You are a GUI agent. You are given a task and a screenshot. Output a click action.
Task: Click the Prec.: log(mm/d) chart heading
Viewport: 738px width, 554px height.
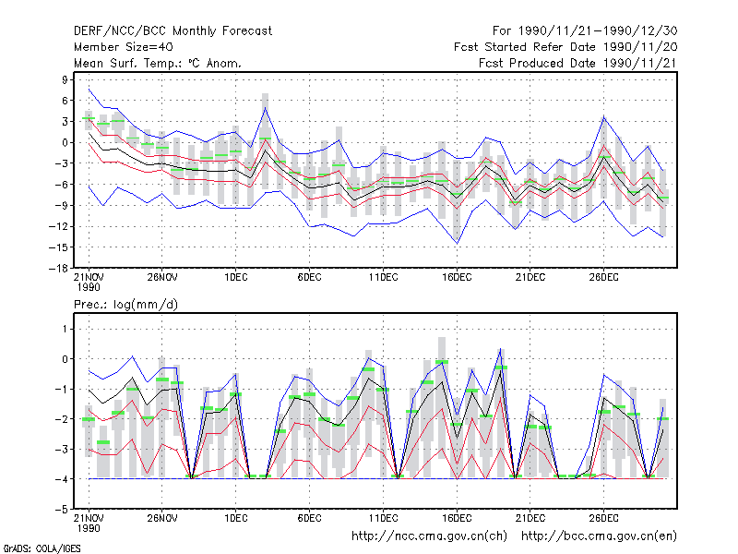click(x=125, y=305)
